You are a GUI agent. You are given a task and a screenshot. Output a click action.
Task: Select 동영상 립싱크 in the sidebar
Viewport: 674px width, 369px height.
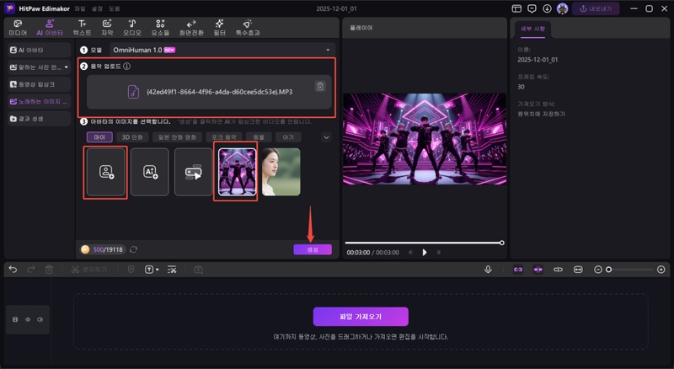tap(39, 84)
